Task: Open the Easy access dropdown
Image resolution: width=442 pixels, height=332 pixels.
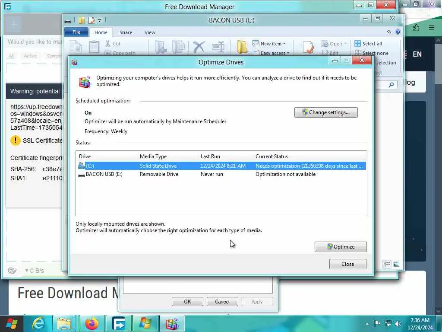Action: click(271, 53)
